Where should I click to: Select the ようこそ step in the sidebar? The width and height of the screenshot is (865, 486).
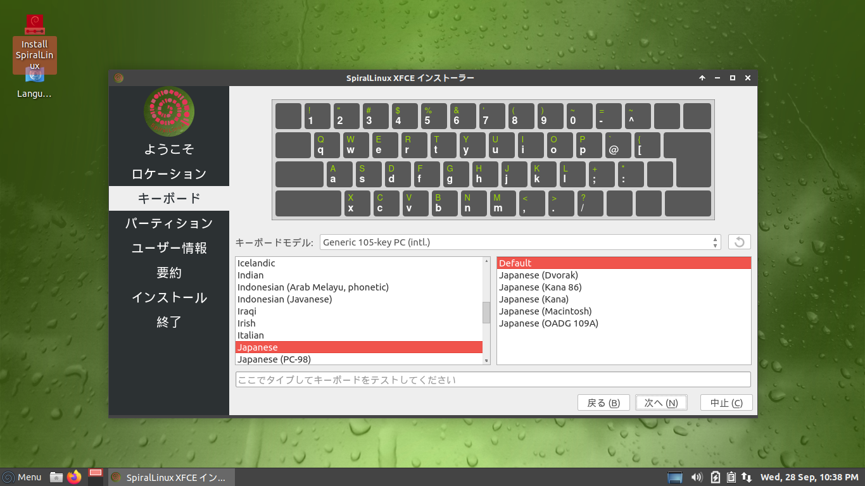tap(169, 149)
